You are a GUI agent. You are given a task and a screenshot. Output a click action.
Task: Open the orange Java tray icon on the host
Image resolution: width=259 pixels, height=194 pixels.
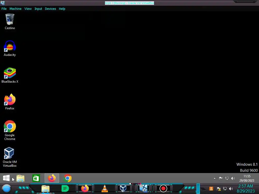tap(211, 188)
